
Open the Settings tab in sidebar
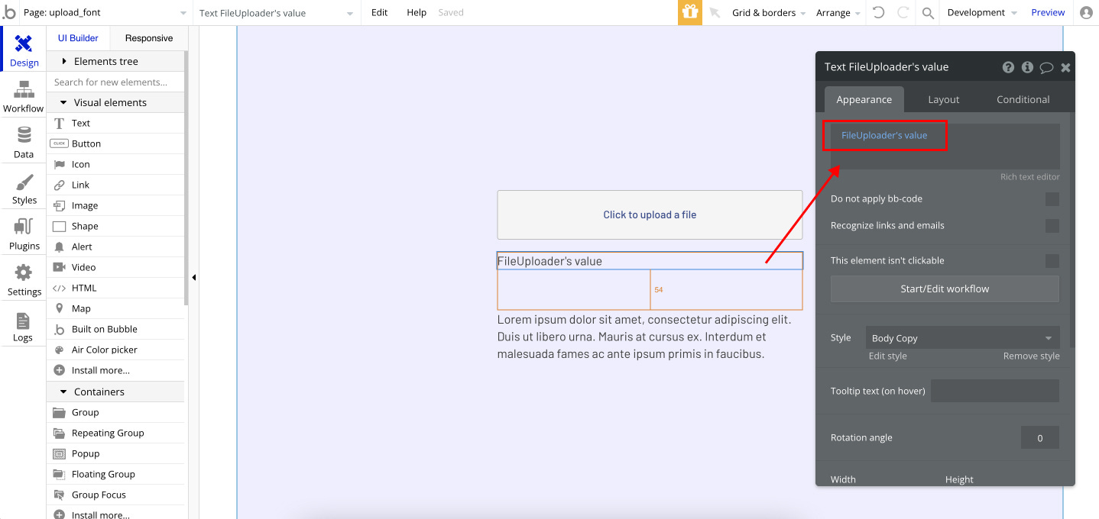pos(24,279)
